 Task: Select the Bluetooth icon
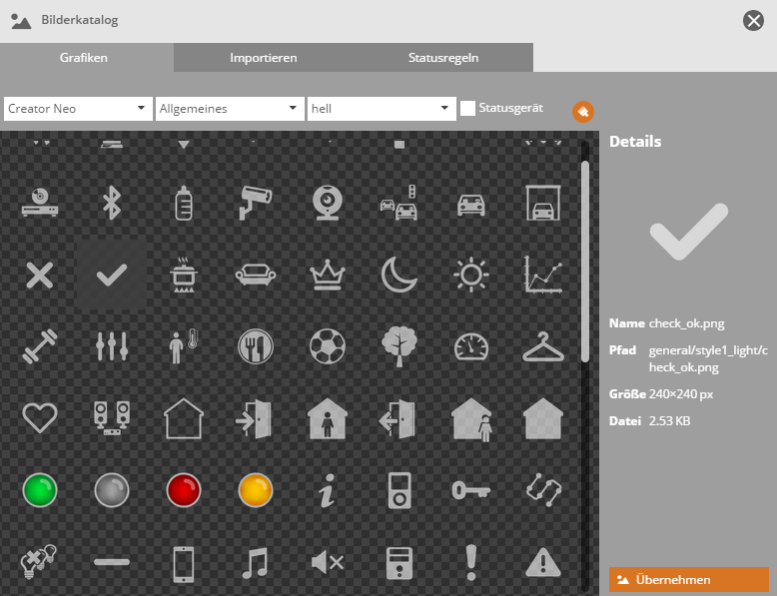point(112,203)
